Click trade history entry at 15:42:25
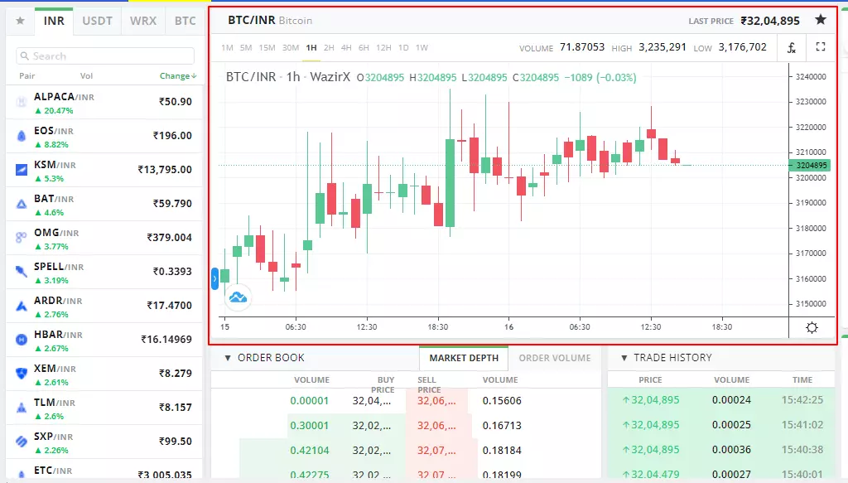The width and height of the screenshot is (848, 483). tap(722, 400)
